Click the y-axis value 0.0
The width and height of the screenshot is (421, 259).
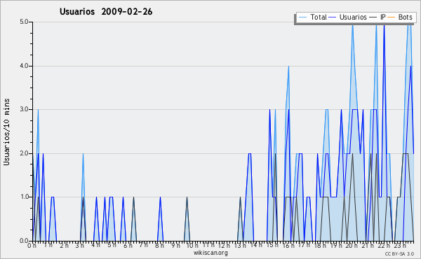point(24,241)
